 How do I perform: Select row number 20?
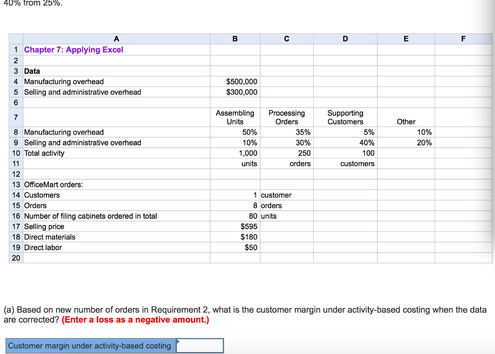point(15,258)
